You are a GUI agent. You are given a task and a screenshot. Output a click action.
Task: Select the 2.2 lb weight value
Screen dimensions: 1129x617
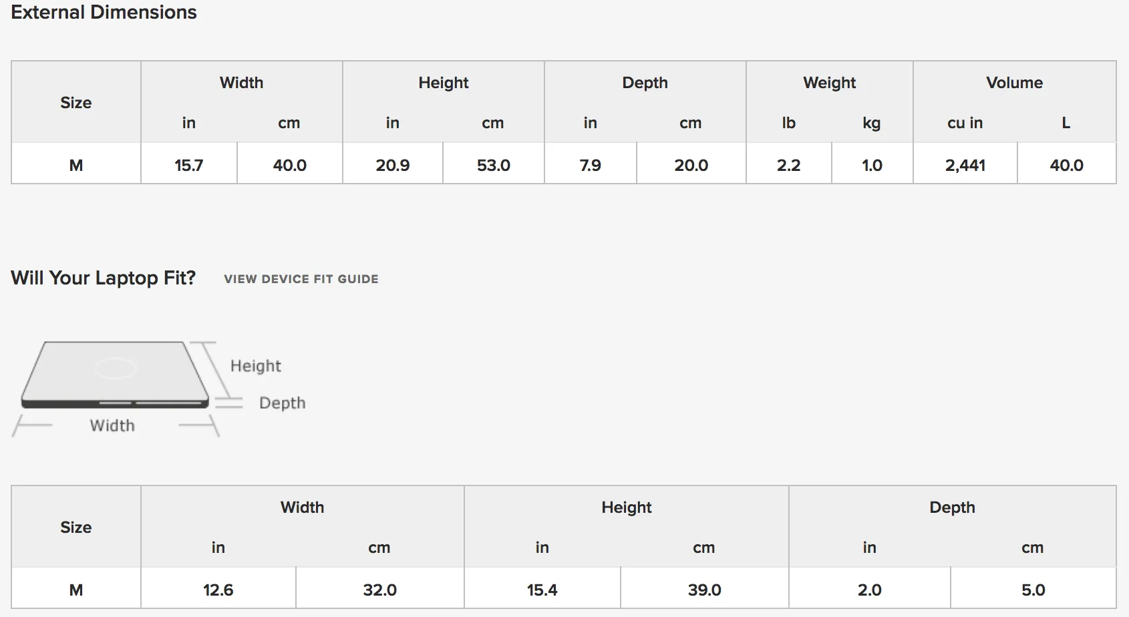(x=789, y=165)
